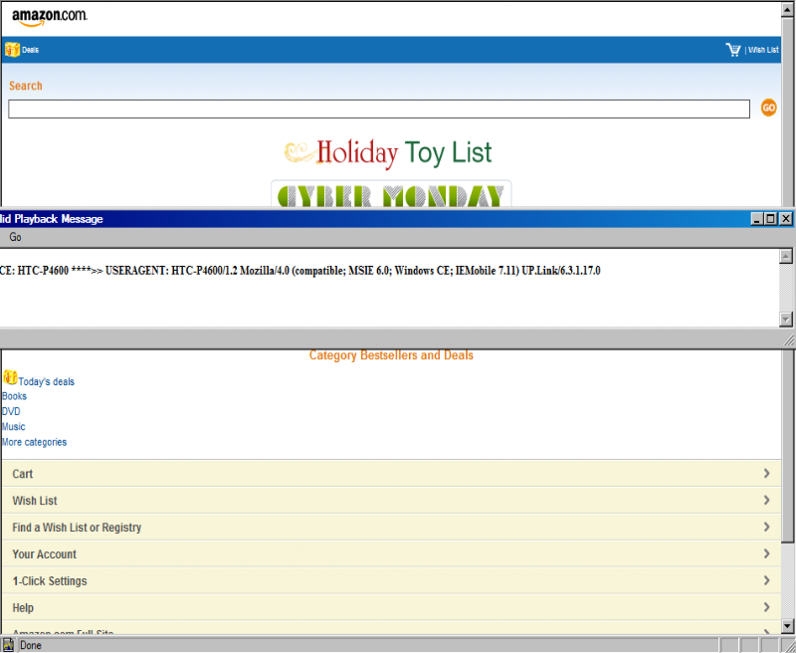This screenshot has width=796, height=653.
Task: Click the orange GO search button
Action: click(768, 108)
